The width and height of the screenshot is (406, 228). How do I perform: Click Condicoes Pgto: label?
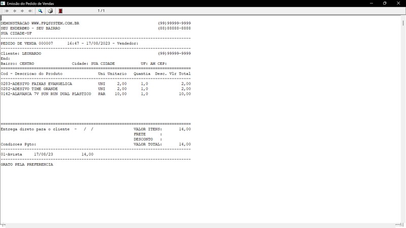pyautogui.click(x=18, y=144)
